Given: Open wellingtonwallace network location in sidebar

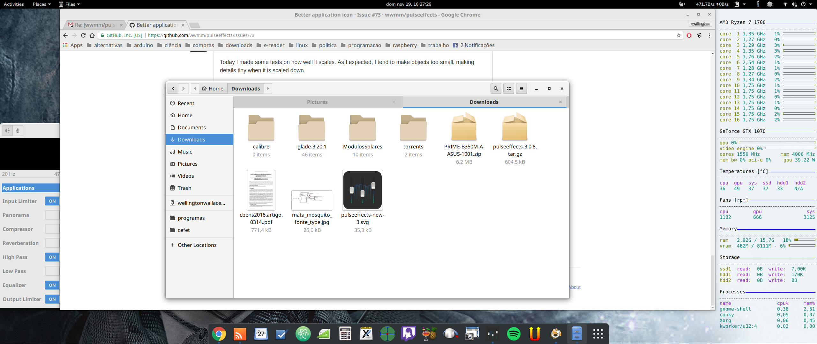Looking at the screenshot, I should point(199,203).
